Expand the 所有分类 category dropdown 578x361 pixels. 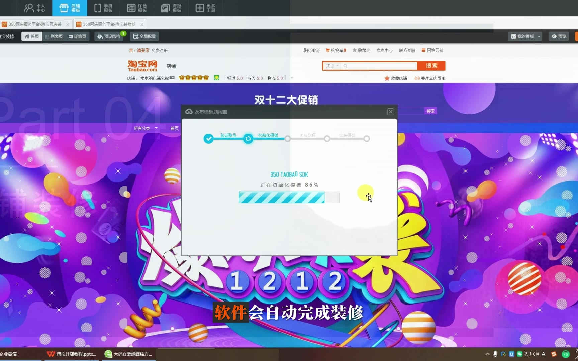coord(146,128)
